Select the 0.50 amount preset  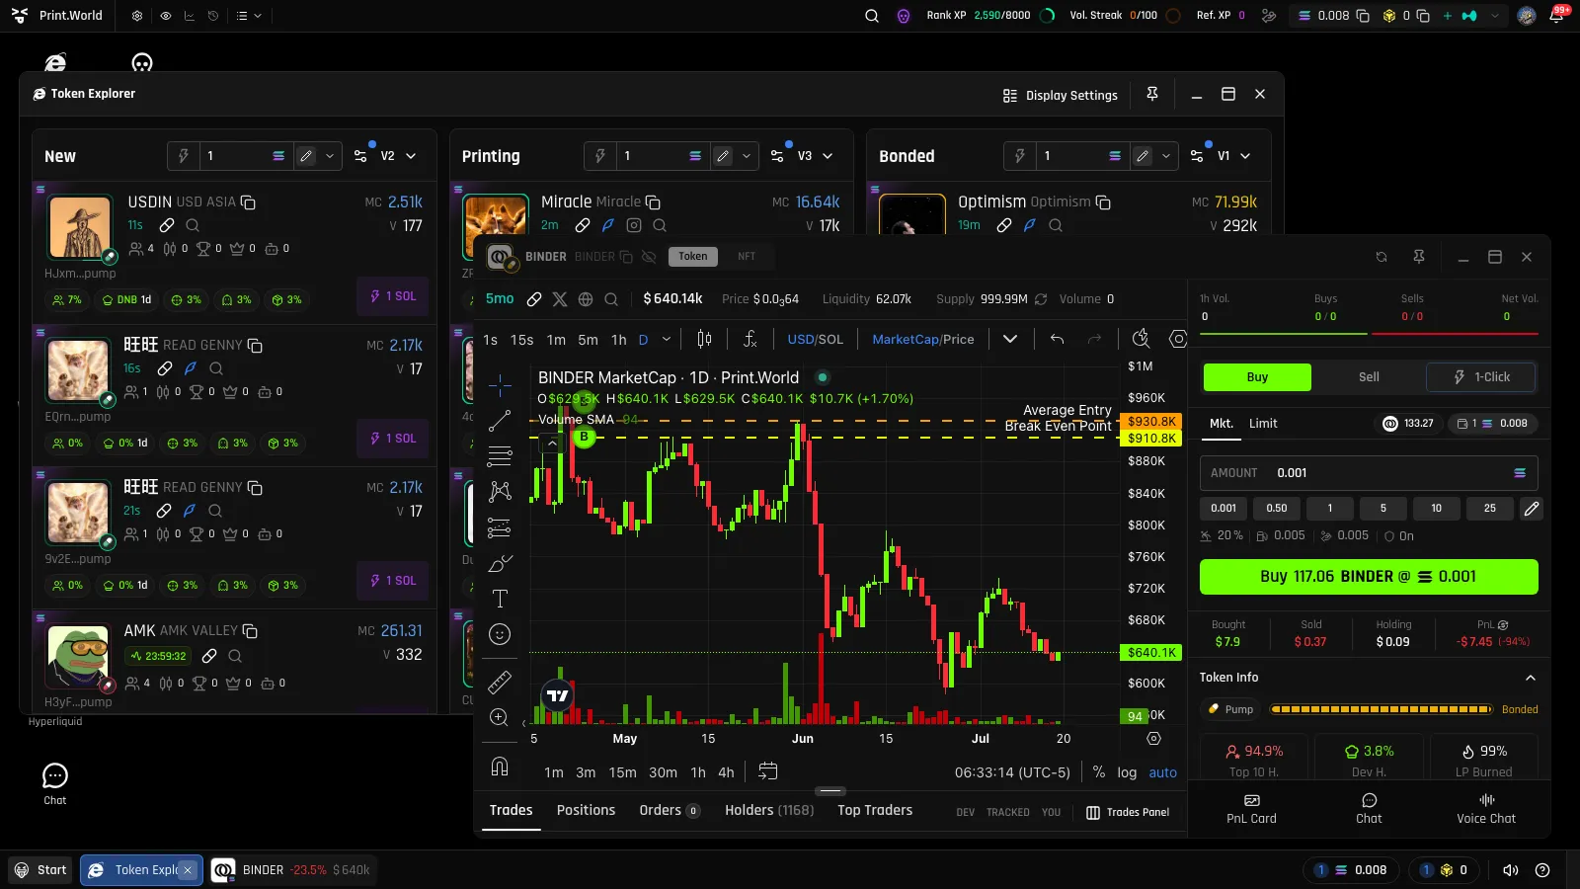(1277, 509)
